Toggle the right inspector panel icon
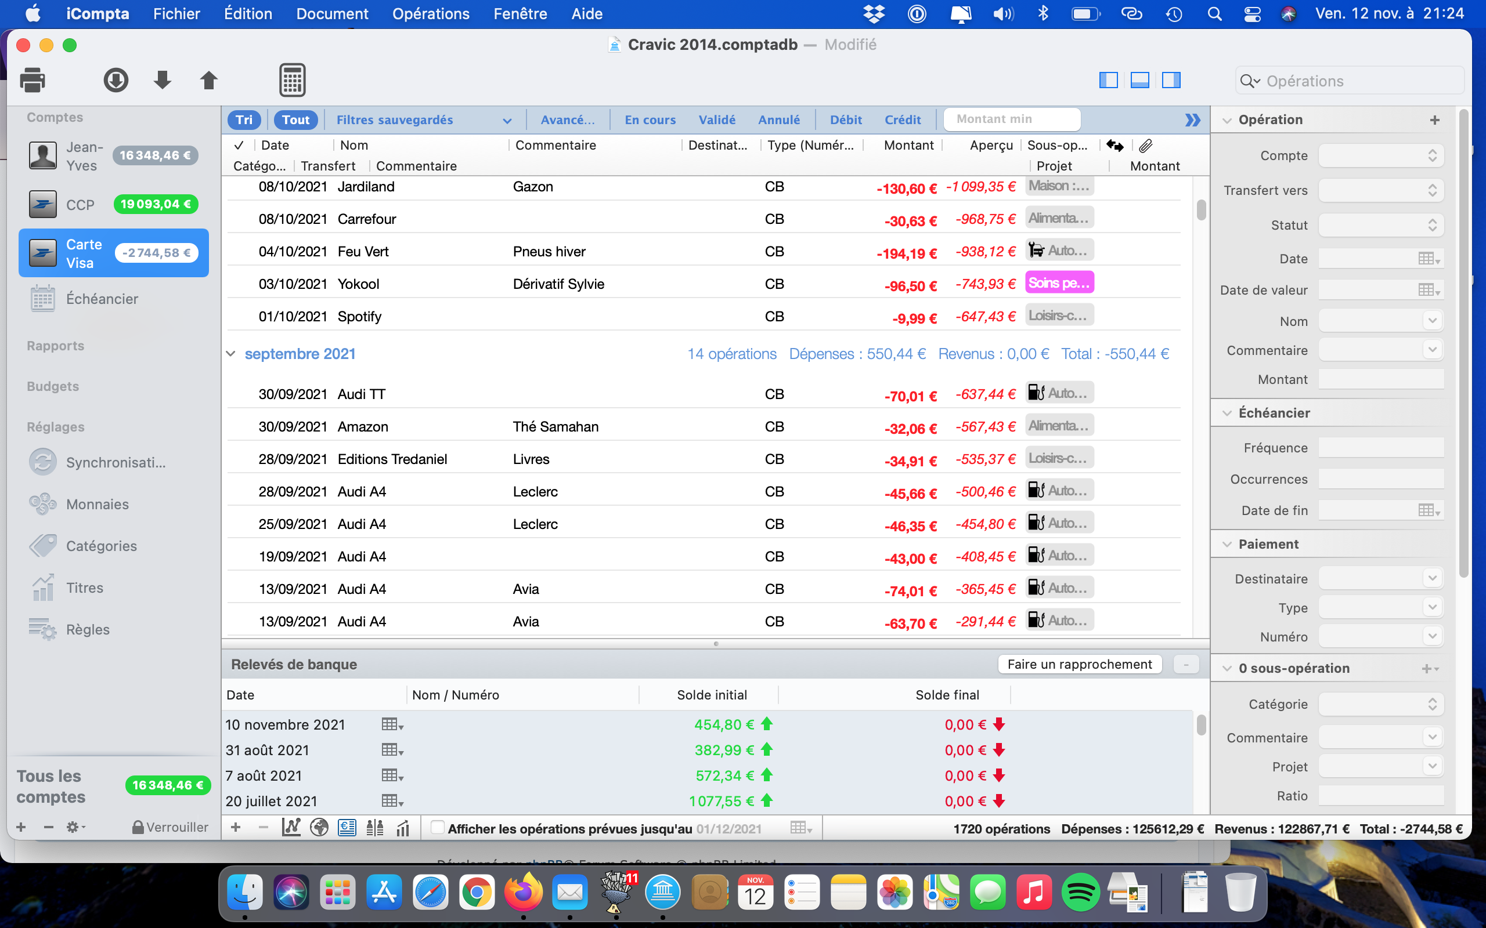 [x=1171, y=81]
